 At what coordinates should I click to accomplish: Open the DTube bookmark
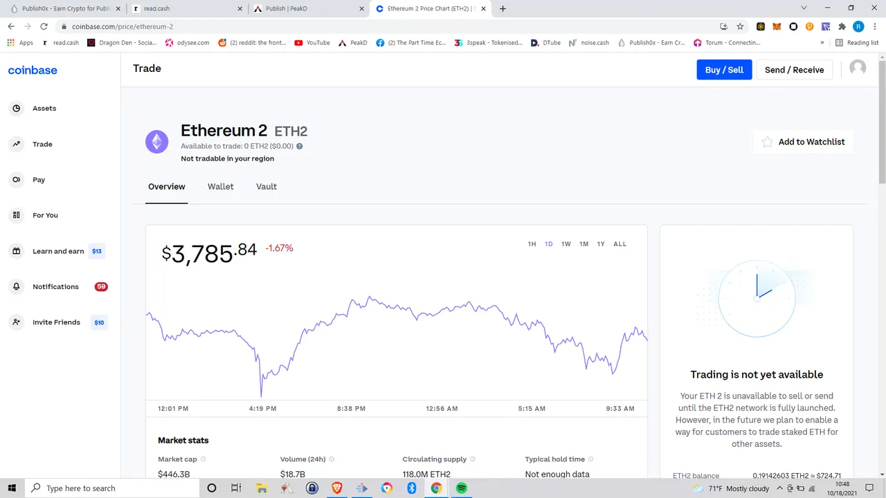545,43
